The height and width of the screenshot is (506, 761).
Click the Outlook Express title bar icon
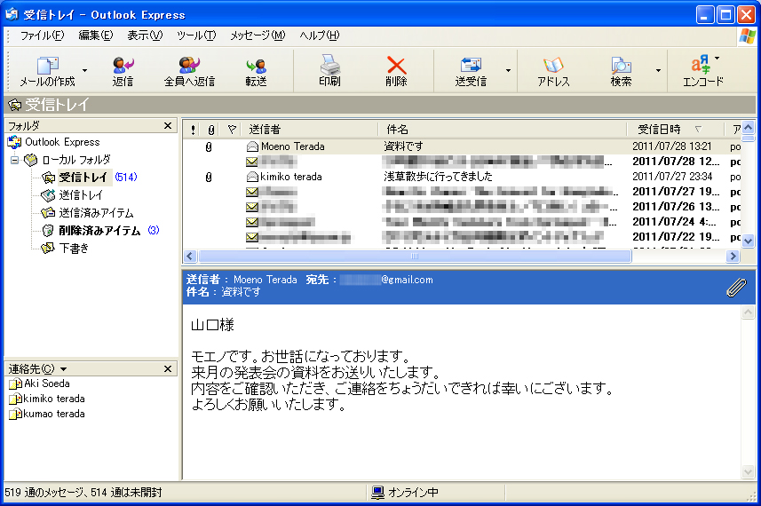tap(12, 14)
